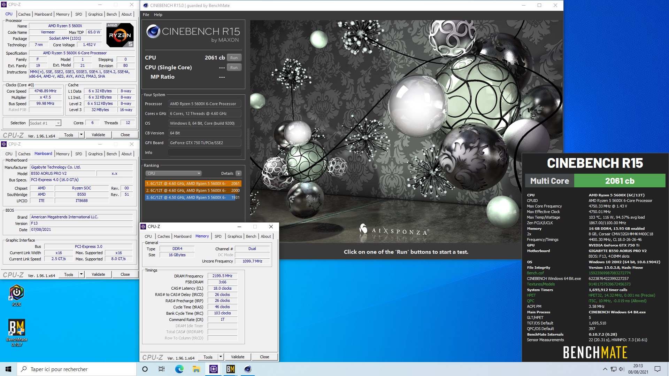
Task: Open the volume control in system tray
Action: [x=621, y=369]
